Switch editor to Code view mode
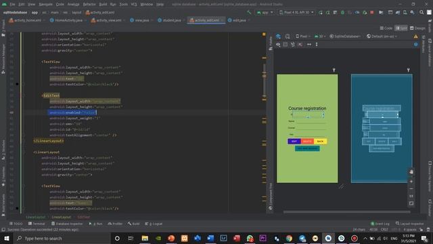433x244 pixels. point(386,28)
